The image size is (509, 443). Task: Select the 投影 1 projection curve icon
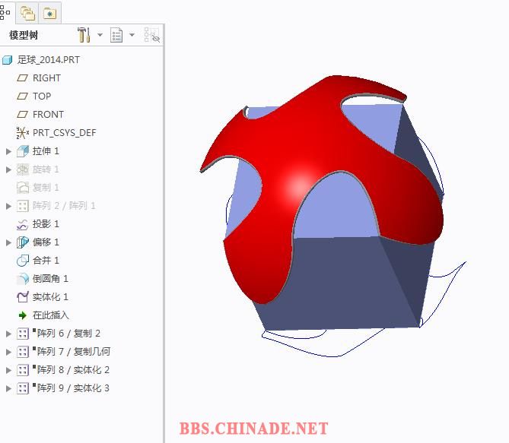[x=22, y=224]
